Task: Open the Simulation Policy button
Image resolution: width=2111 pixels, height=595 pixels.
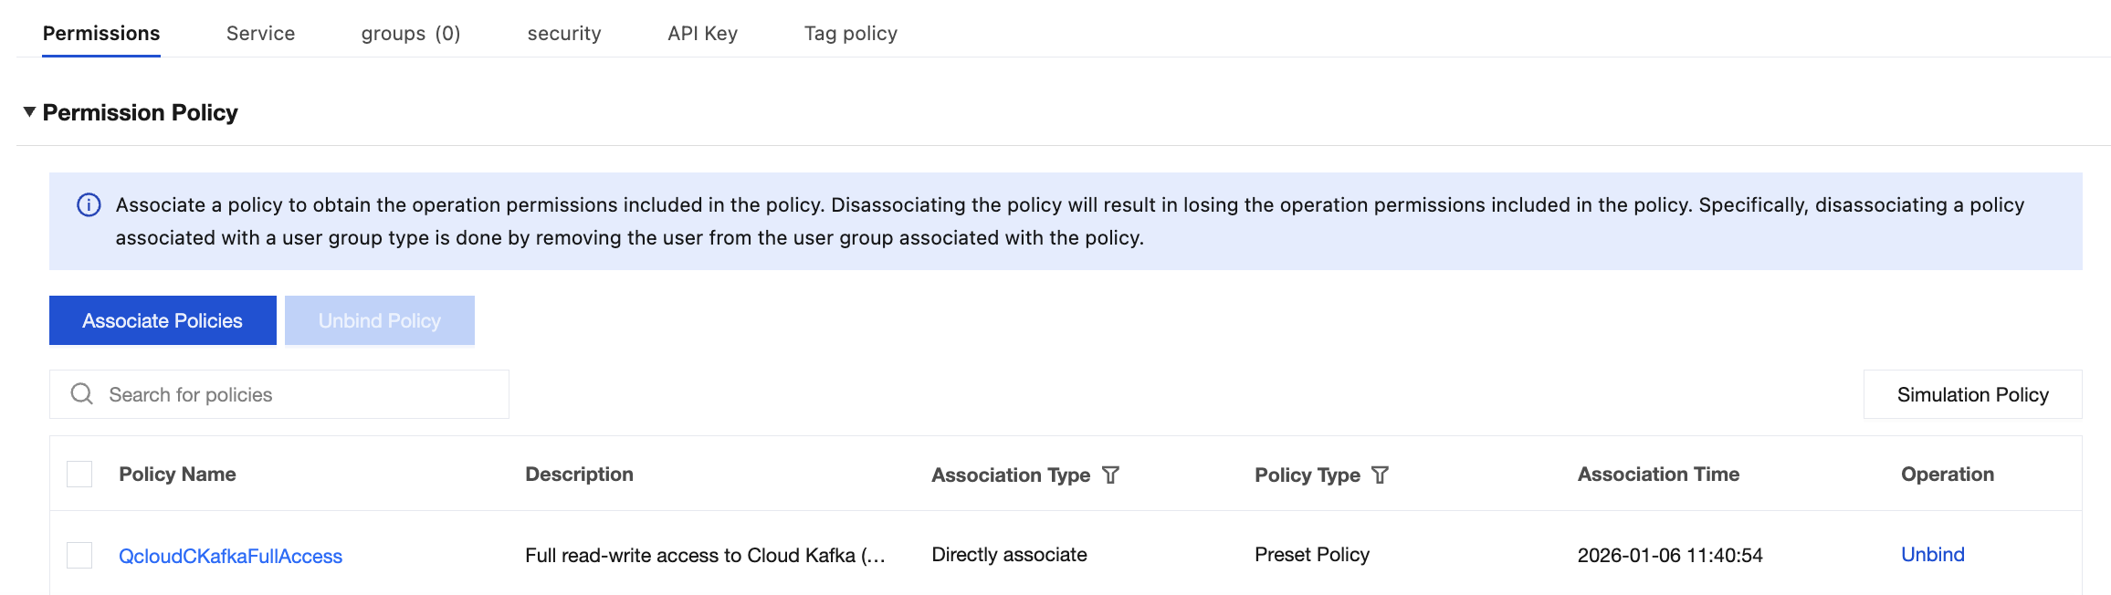Action: (1972, 394)
